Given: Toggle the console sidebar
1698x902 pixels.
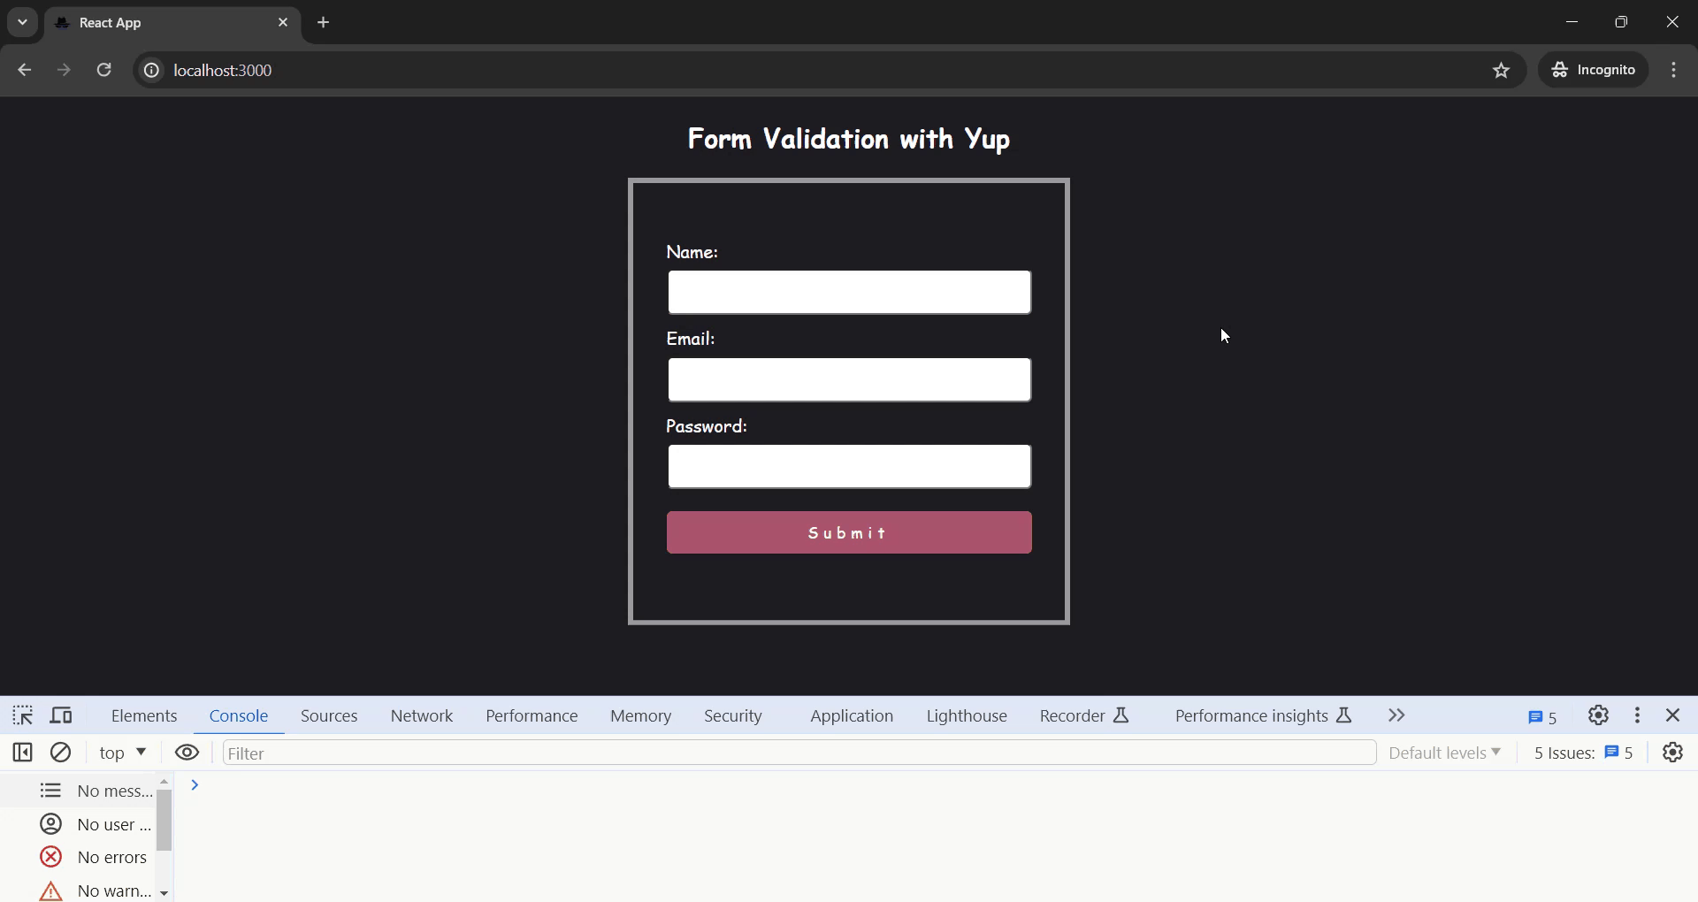Looking at the screenshot, I should point(23,753).
